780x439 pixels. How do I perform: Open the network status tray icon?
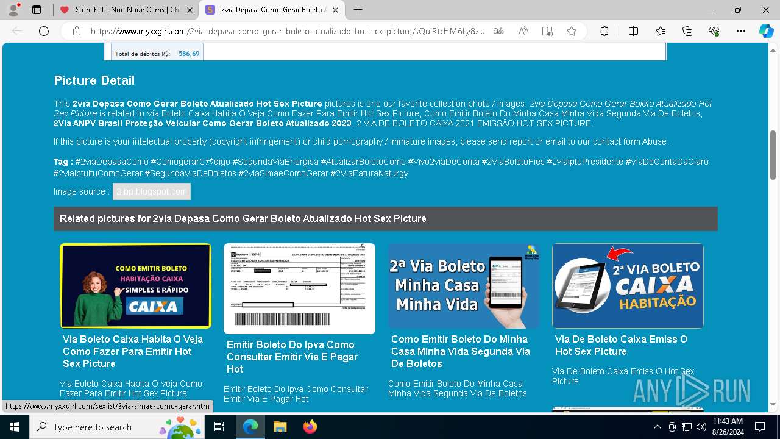[686, 427]
